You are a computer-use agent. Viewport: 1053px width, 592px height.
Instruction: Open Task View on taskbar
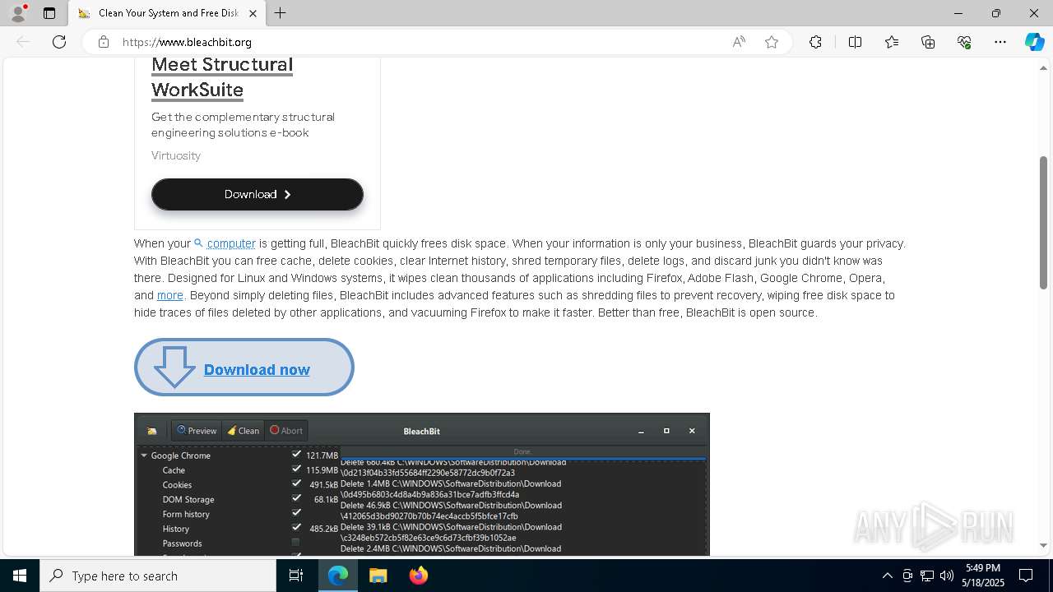296,576
